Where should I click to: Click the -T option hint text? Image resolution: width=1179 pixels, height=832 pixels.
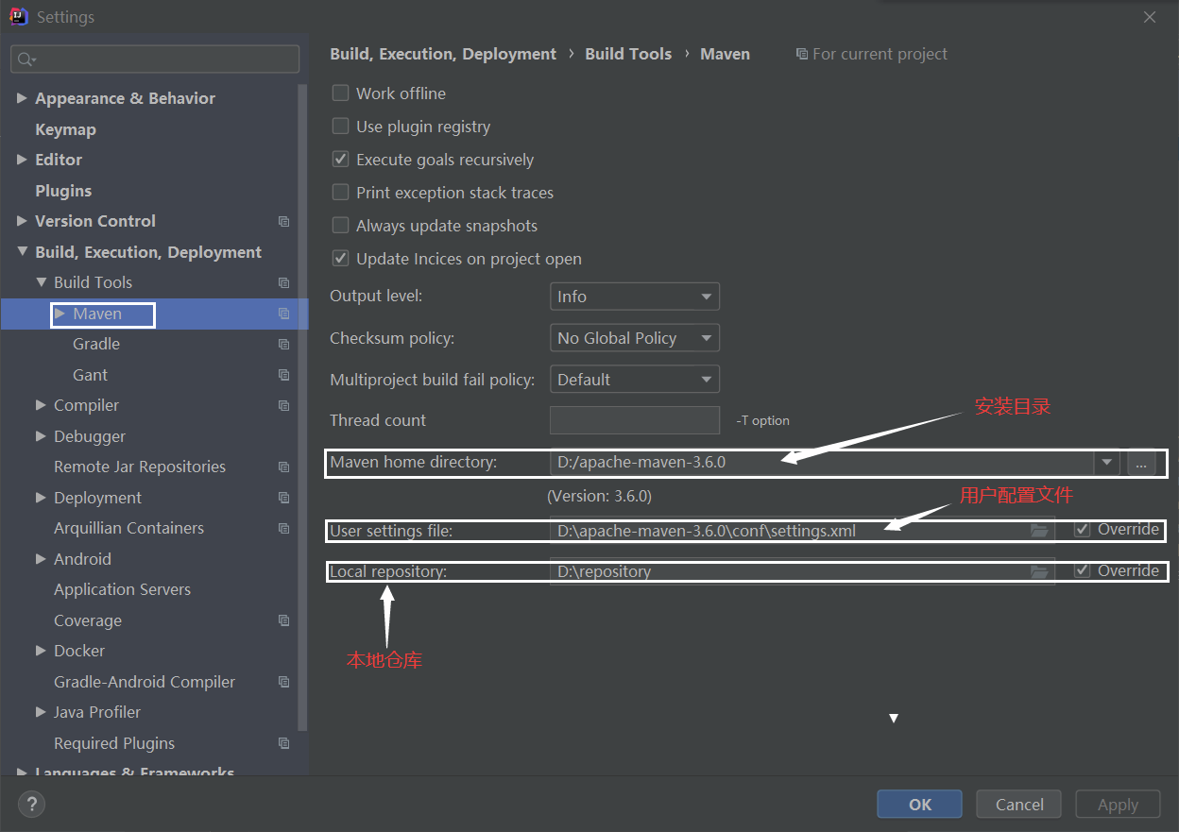pos(763,420)
